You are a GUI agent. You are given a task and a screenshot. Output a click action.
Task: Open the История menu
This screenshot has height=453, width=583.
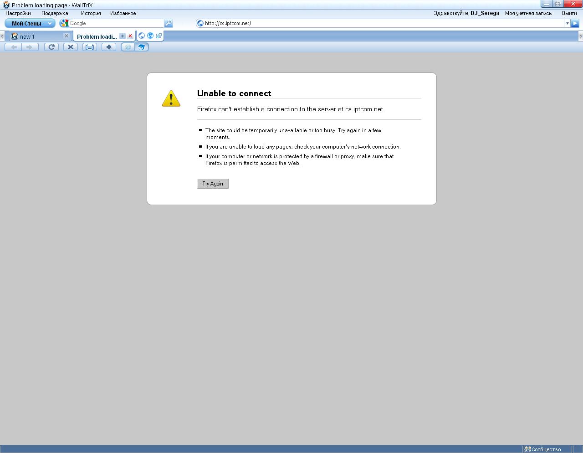coord(91,13)
